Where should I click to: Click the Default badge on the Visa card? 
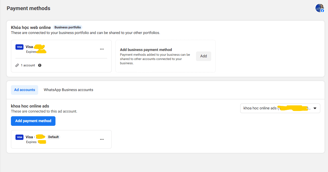pos(53,137)
